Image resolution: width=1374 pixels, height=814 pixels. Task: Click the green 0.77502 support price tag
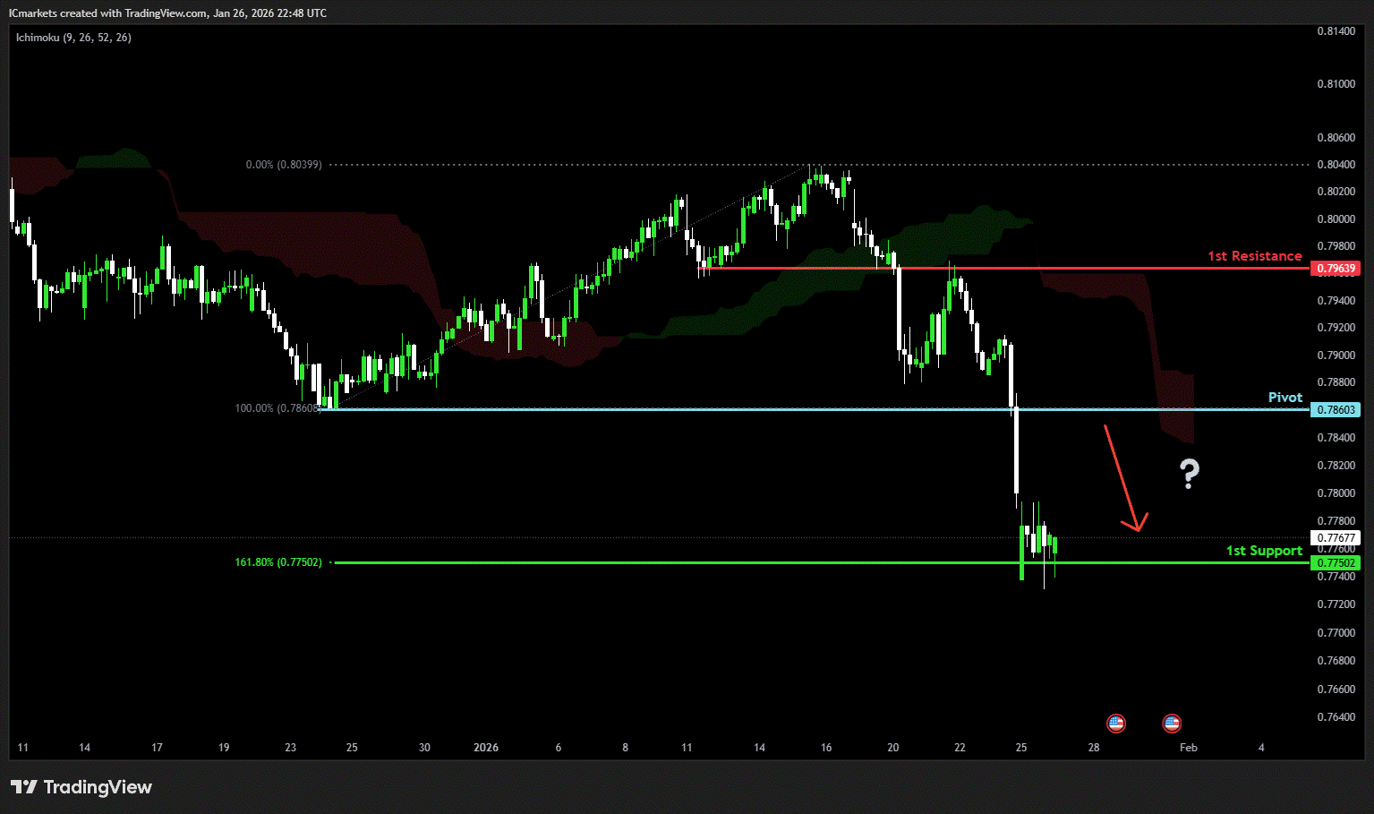[1335, 563]
